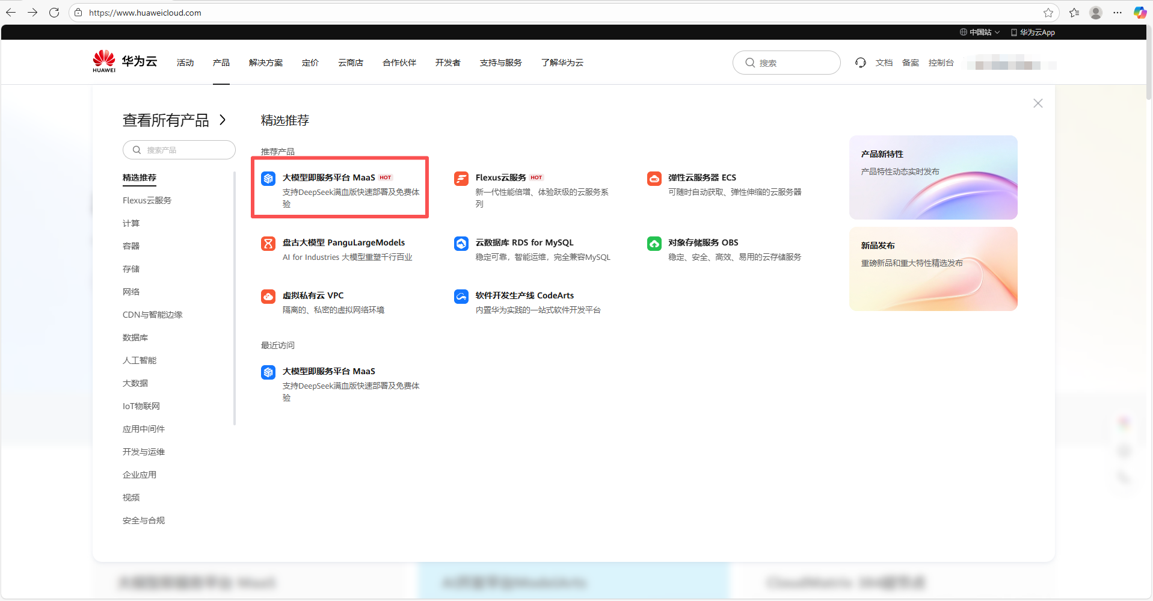Click the 虚拟私有云 VPC icon

pos(268,296)
